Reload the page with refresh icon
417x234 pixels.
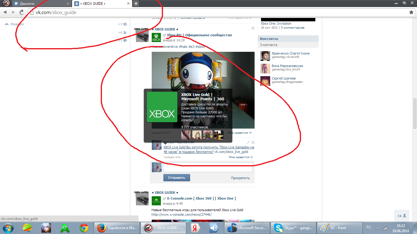pos(21,12)
